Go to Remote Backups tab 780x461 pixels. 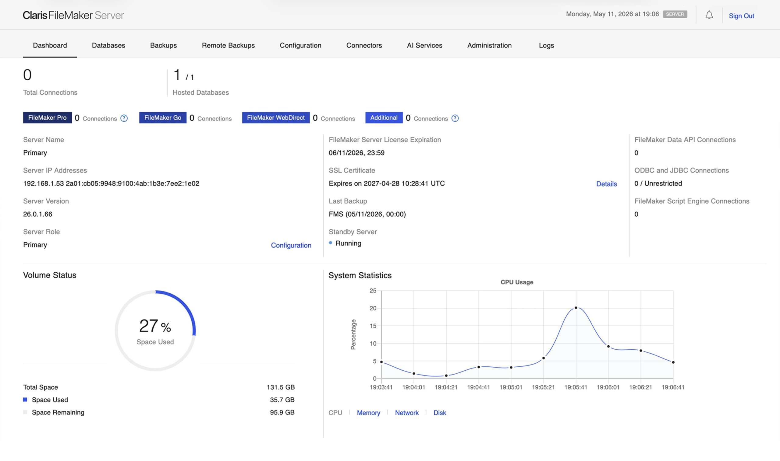coord(228,45)
